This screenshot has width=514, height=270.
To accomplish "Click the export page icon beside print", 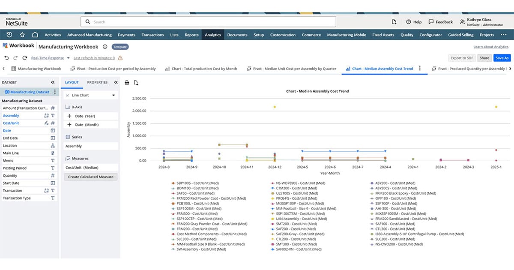I will click(x=136, y=82).
